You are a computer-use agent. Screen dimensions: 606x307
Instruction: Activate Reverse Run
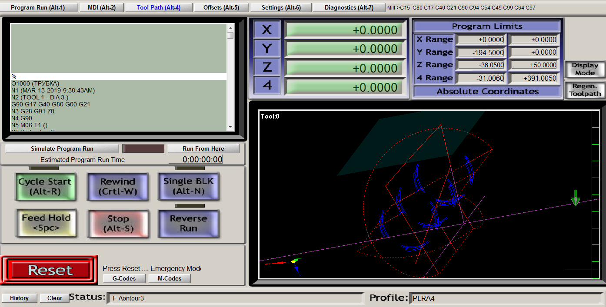point(189,224)
